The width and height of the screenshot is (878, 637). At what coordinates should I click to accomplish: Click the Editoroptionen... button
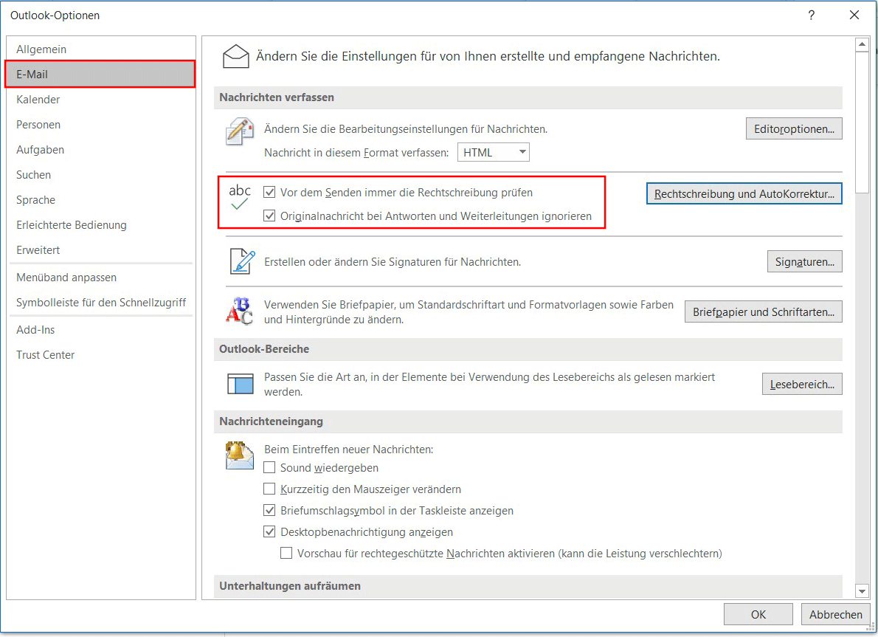[794, 129]
